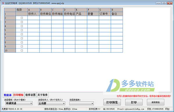Click column header D
This screenshot has width=174, height=112.
69,10
